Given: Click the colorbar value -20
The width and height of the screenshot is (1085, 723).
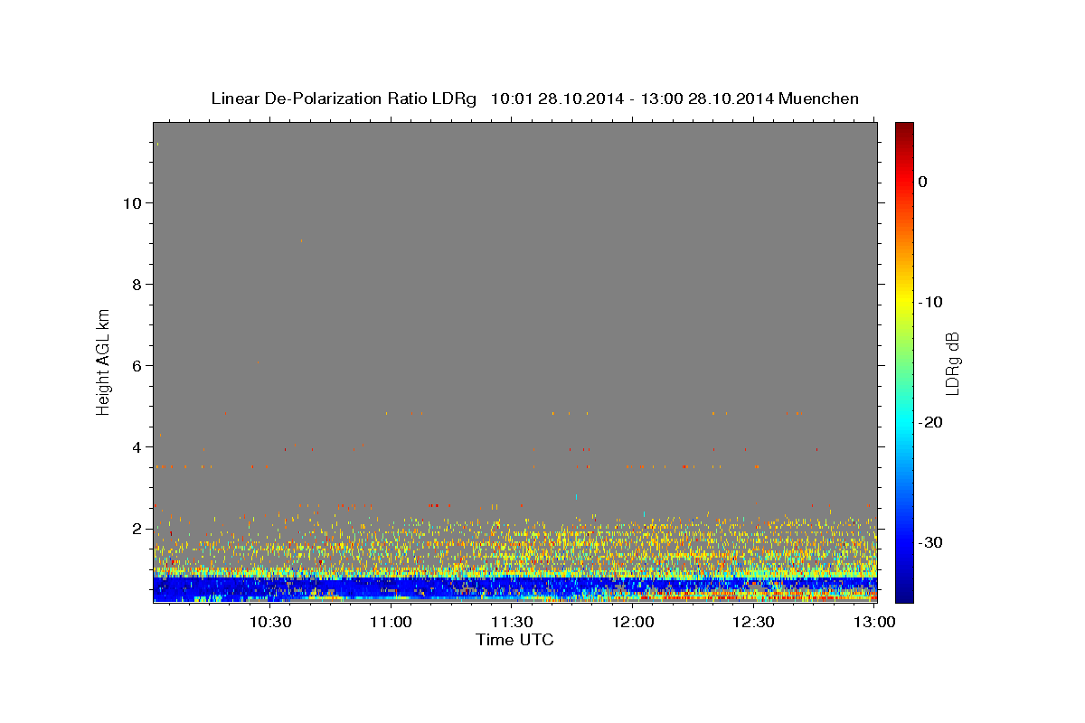Looking at the screenshot, I should tap(931, 422).
